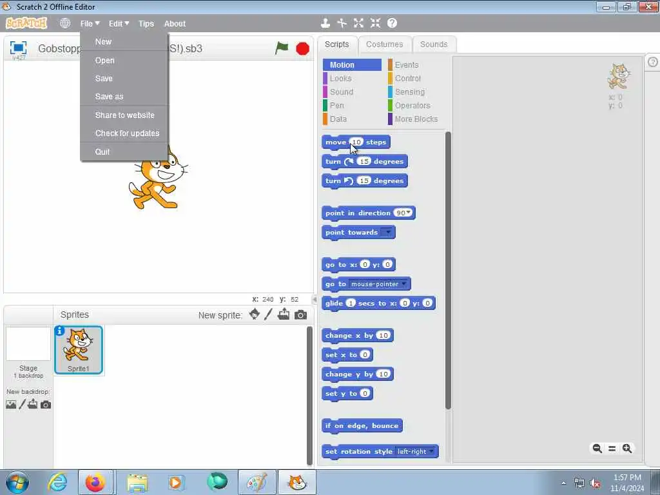Screen dimensions: 660x495
Task: Click the green flag to start
Action: [x=282, y=48]
